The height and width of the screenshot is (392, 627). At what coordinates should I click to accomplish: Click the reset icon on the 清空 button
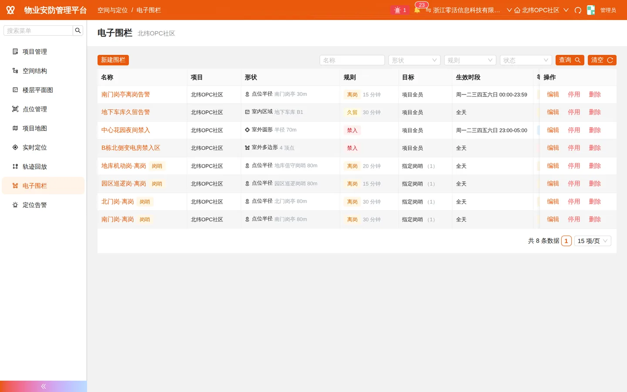point(610,60)
